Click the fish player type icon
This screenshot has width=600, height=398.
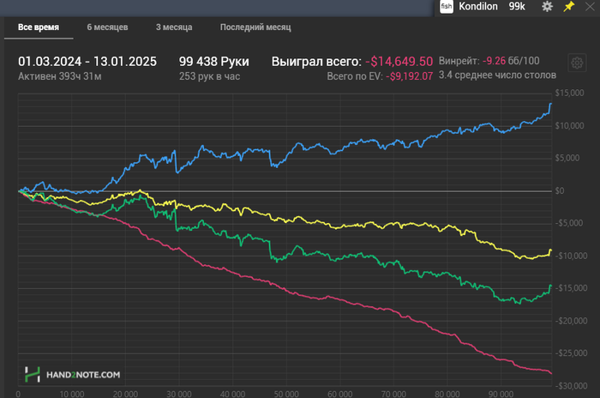coord(447,7)
